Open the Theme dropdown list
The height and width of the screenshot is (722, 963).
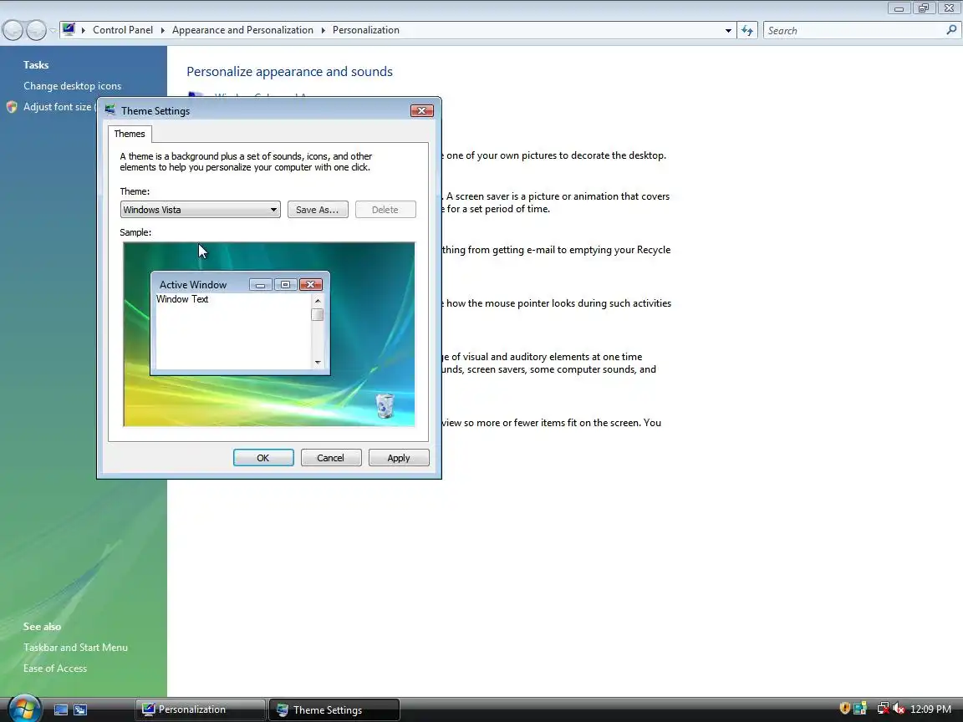pos(201,210)
